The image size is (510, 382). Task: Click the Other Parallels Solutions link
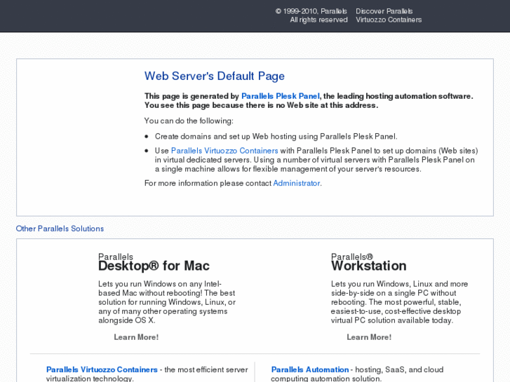[60, 228]
